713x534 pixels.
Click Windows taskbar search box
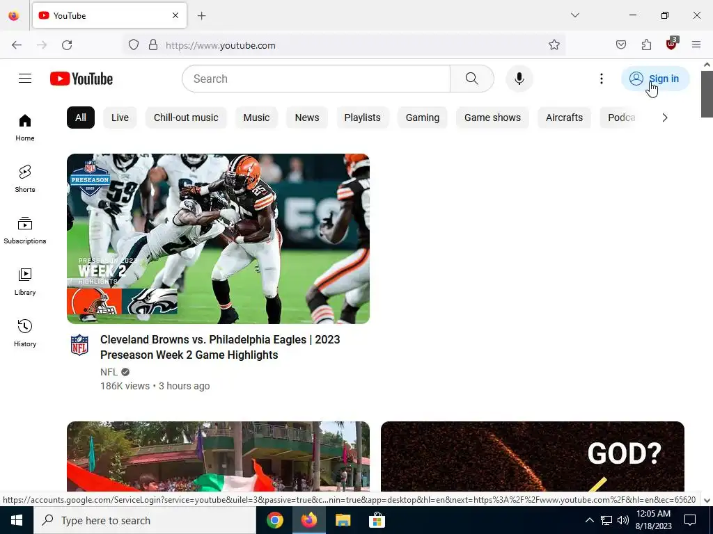coord(145,520)
